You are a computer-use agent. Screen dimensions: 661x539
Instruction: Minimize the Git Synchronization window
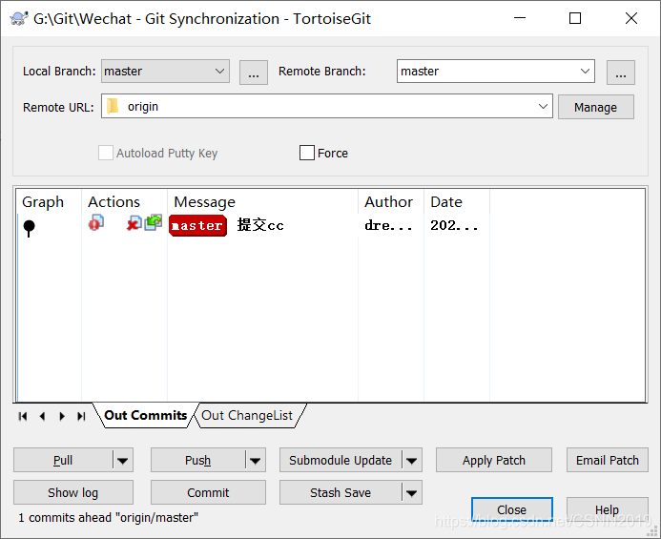point(520,18)
